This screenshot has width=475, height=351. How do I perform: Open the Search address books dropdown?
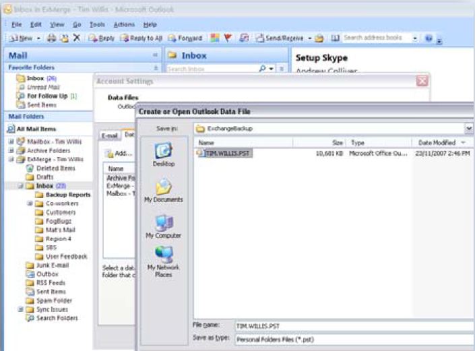click(415, 38)
